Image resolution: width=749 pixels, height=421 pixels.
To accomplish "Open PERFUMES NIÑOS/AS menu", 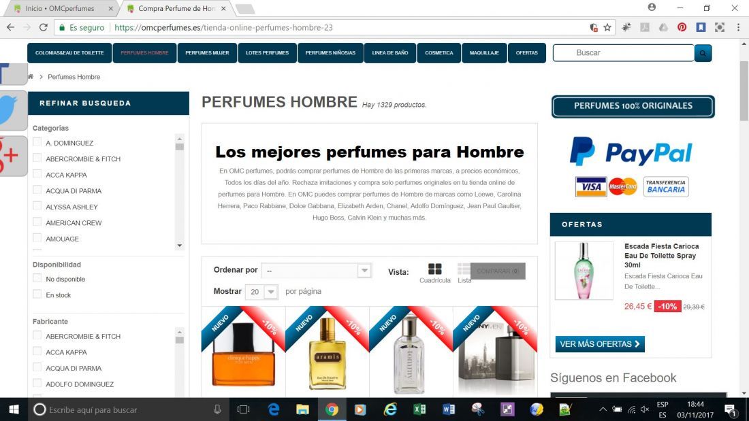I will coord(330,53).
